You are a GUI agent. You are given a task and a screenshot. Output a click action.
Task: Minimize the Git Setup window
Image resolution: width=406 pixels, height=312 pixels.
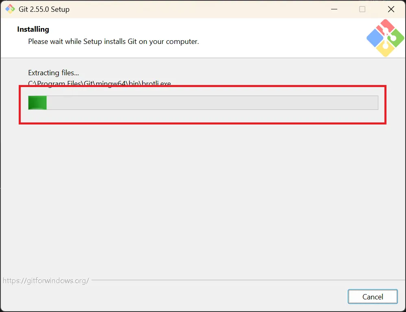(x=334, y=9)
